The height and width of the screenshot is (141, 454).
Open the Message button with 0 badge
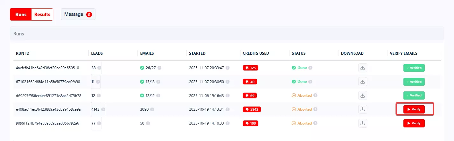click(78, 14)
